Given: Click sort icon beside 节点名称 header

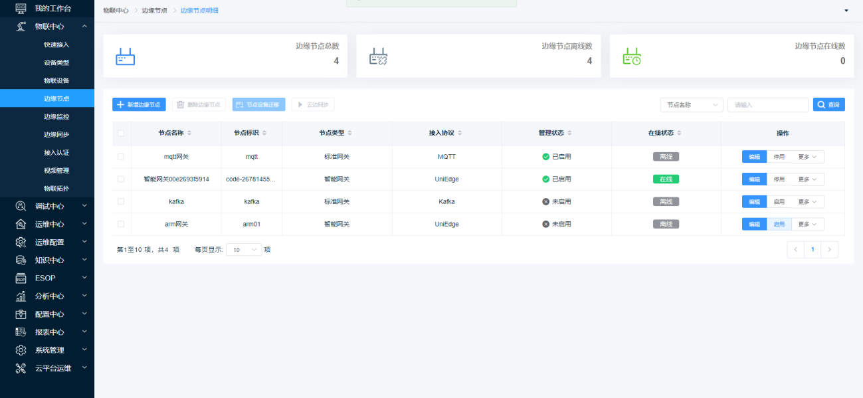Looking at the screenshot, I should (x=189, y=134).
